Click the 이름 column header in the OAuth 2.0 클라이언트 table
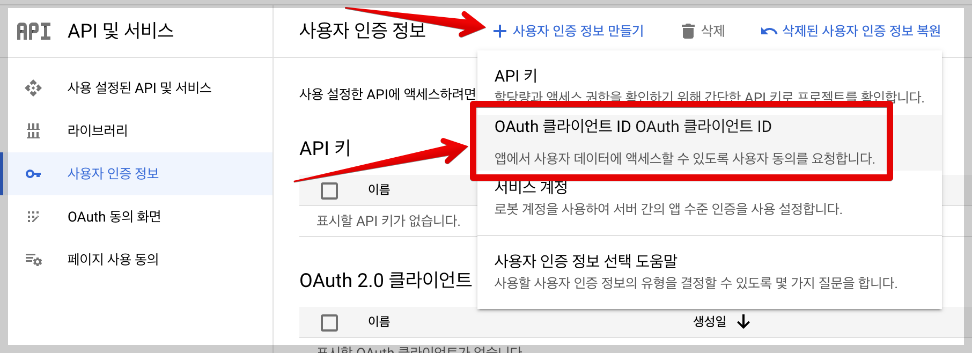Screen dimensions: 972x353 [379, 322]
